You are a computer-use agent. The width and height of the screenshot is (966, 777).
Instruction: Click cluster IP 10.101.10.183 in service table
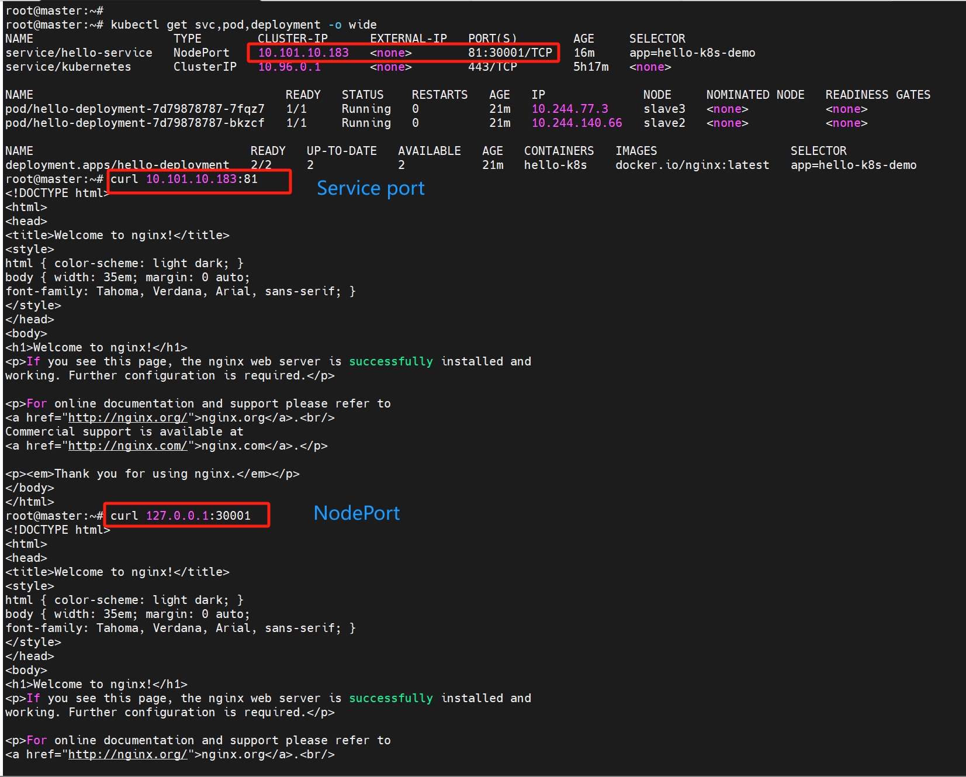(303, 53)
